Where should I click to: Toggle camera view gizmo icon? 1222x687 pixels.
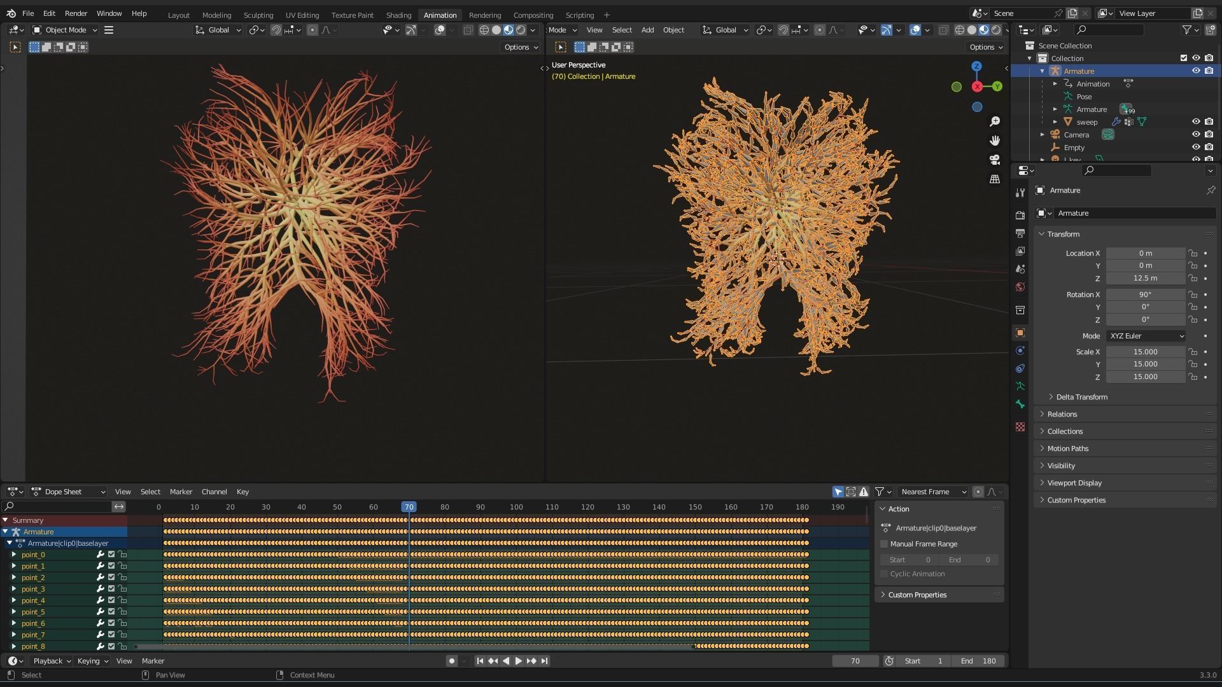point(995,160)
